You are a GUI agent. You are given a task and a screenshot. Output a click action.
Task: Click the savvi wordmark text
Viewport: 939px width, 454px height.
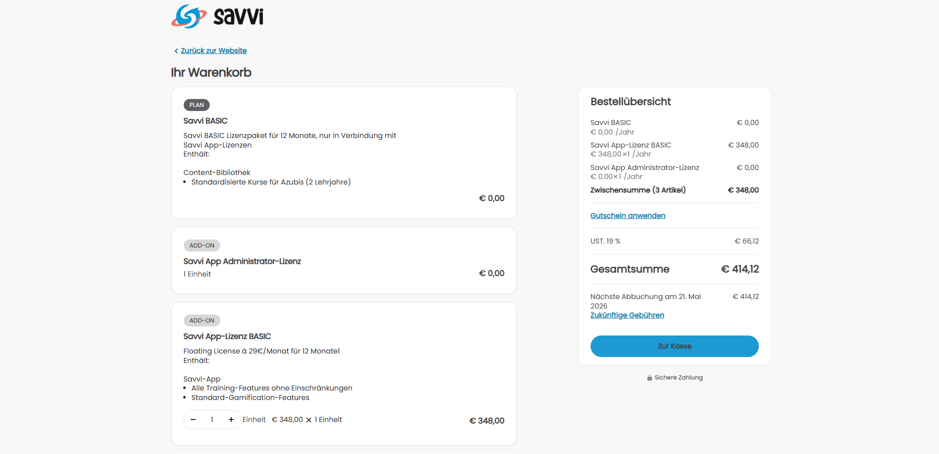[238, 16]
